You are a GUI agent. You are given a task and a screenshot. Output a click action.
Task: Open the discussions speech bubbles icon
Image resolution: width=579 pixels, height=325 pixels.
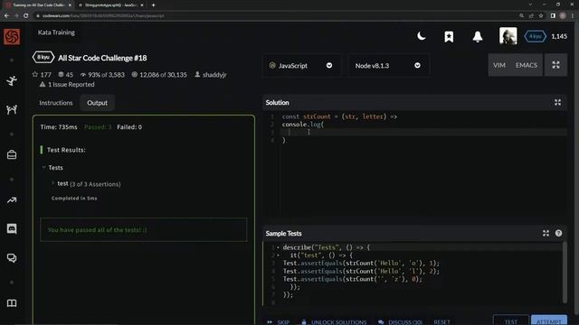point(12,258)
